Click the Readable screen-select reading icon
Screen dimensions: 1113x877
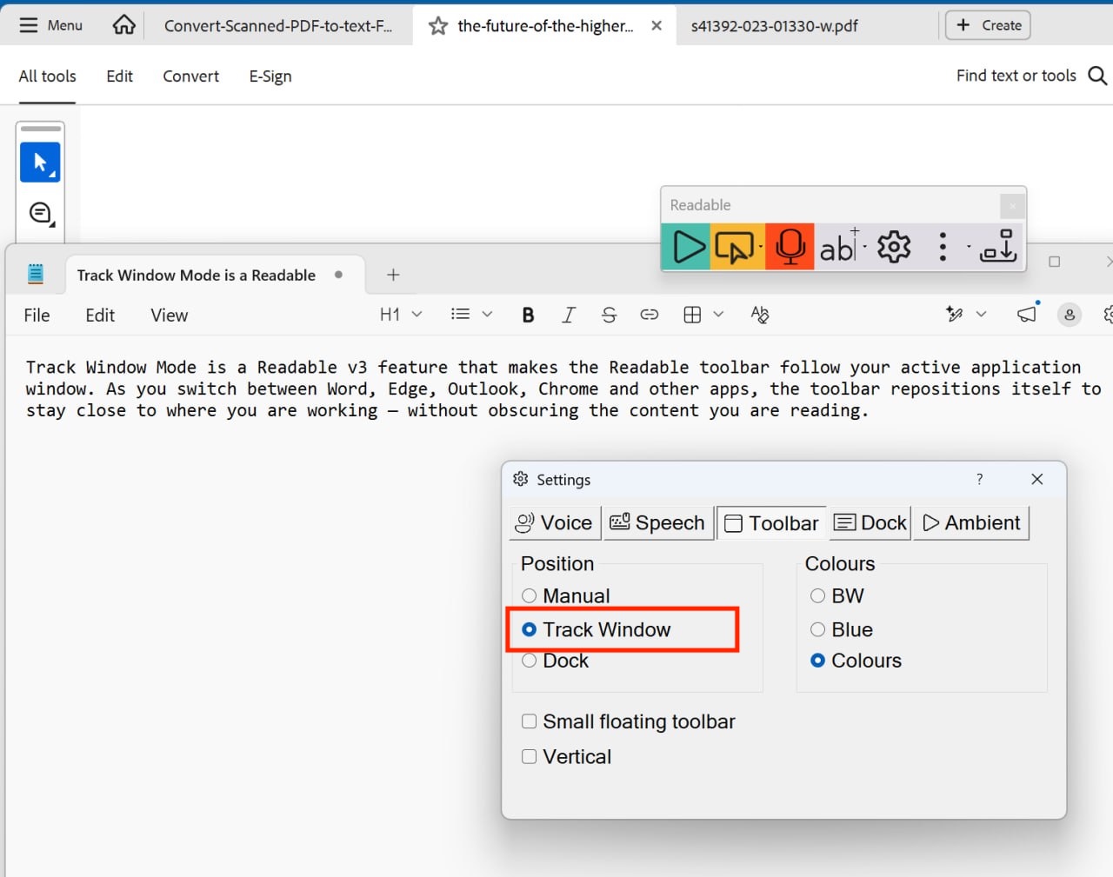736,247
